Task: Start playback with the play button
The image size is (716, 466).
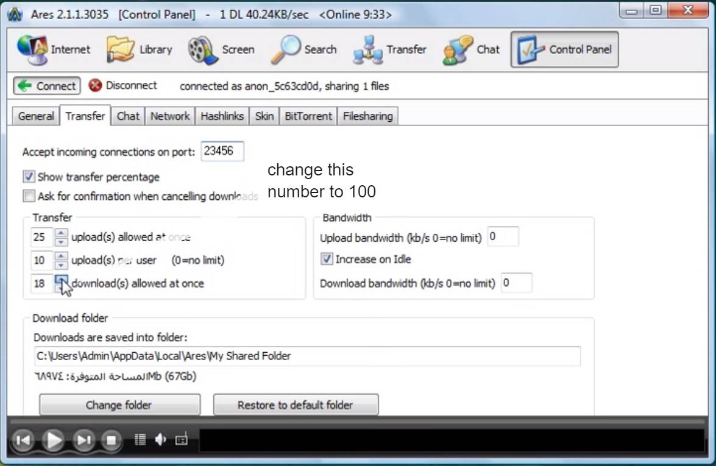Action: [54, 440]
